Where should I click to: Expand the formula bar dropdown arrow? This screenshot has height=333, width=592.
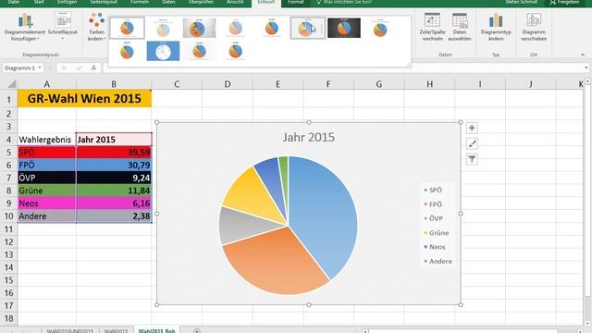(586, 68)
